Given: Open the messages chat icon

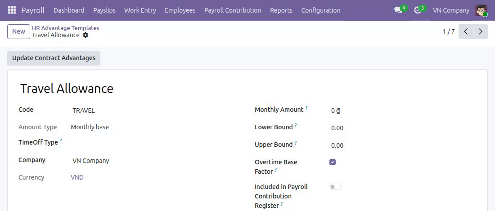Looking at the screenshot, I should point(398,10).
